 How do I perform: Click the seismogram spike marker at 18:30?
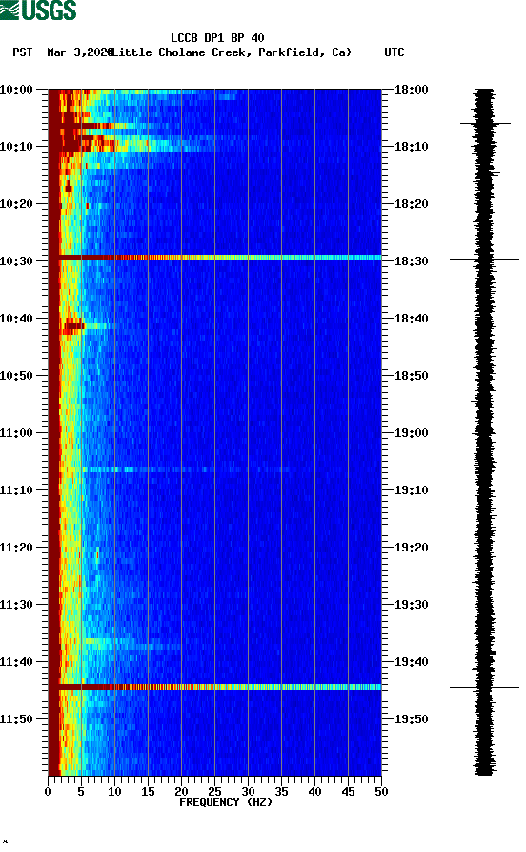pos(484,260)
